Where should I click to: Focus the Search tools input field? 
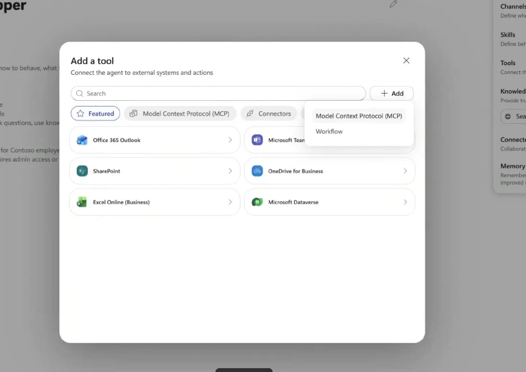(x=218, y=93)
